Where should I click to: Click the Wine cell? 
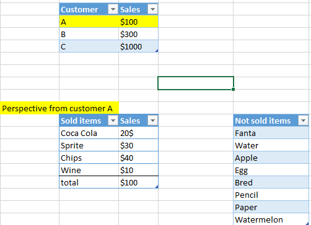[x=89, y=170]
